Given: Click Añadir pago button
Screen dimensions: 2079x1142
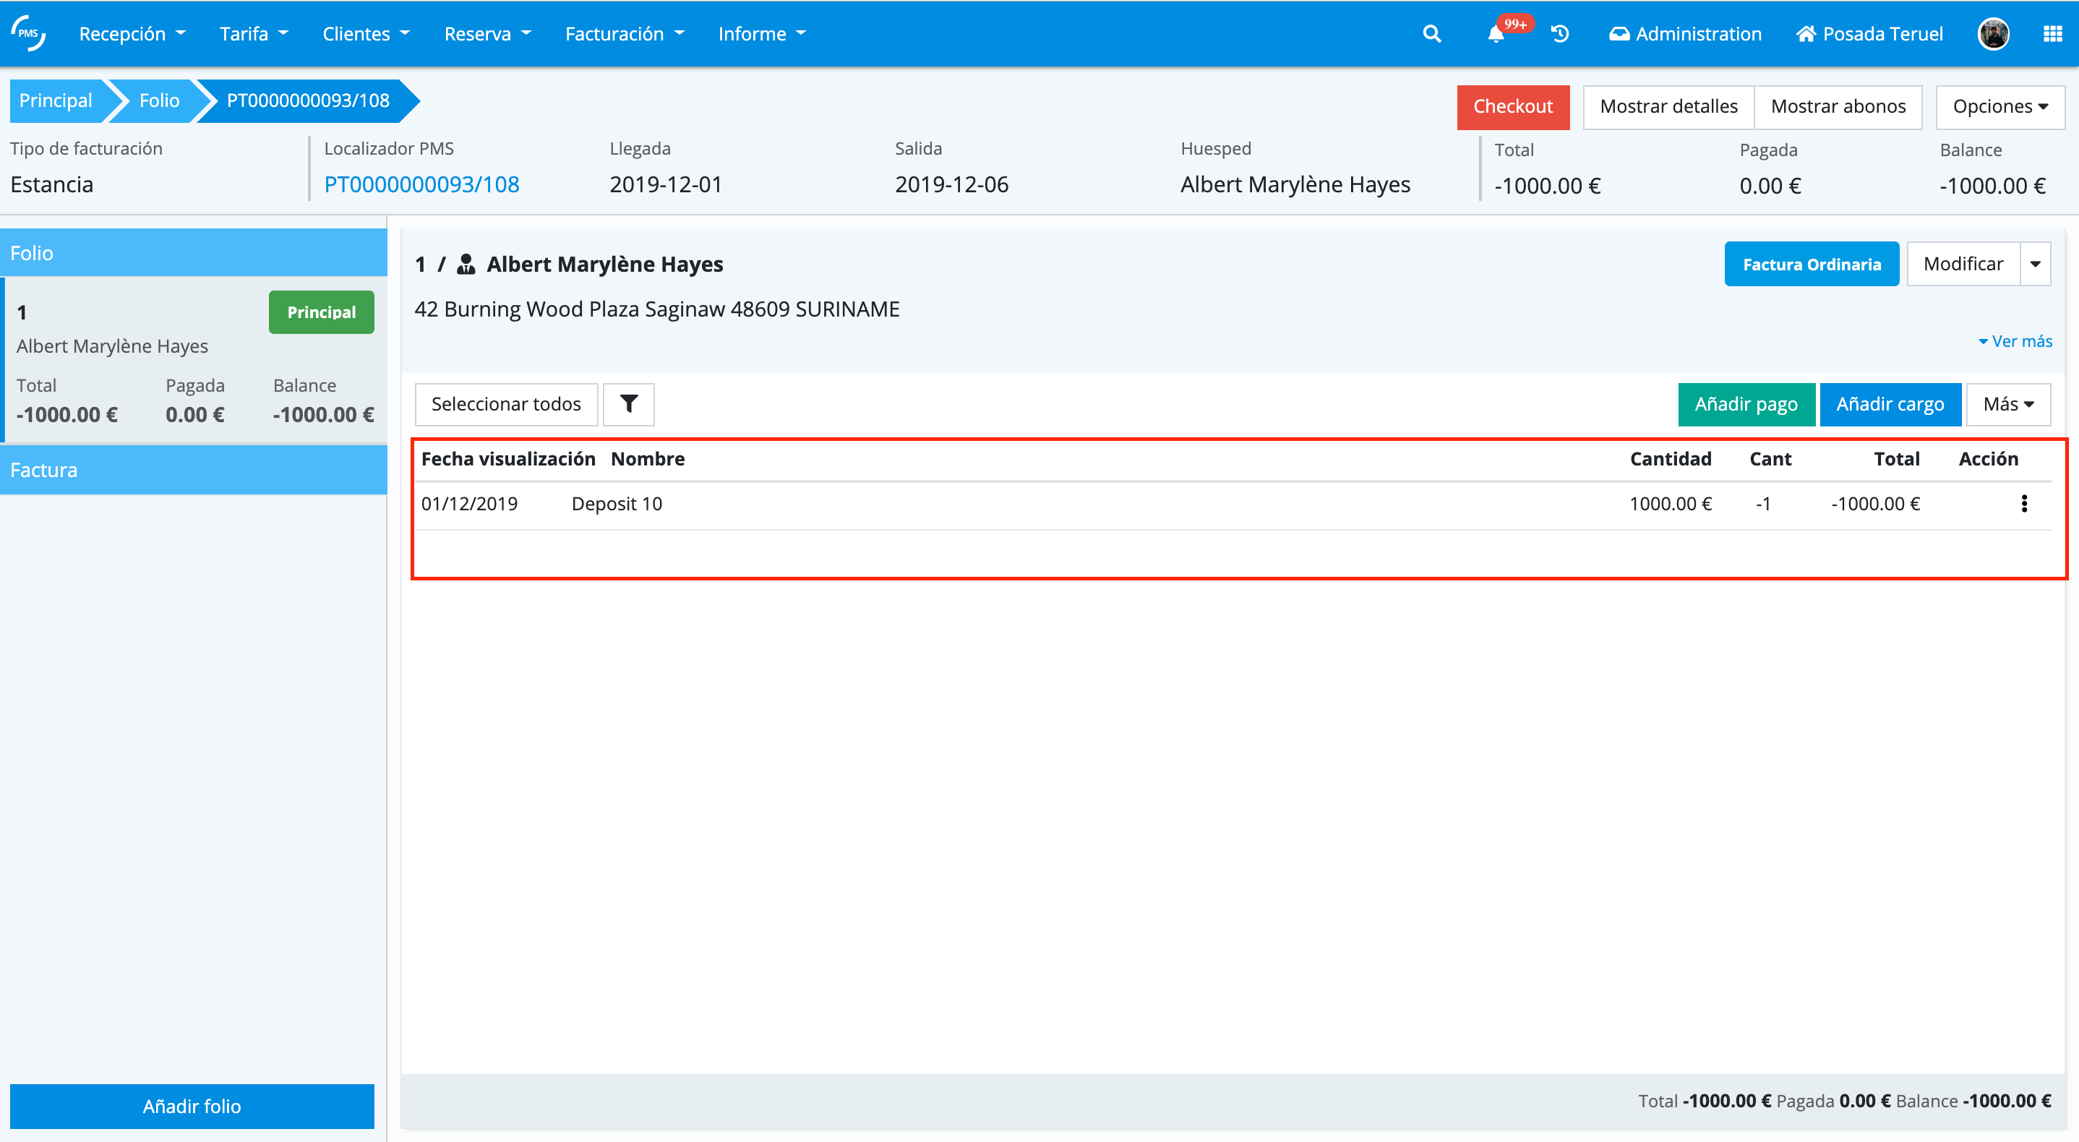Looking at the screenshot, I should click(x=1746, y=403).
